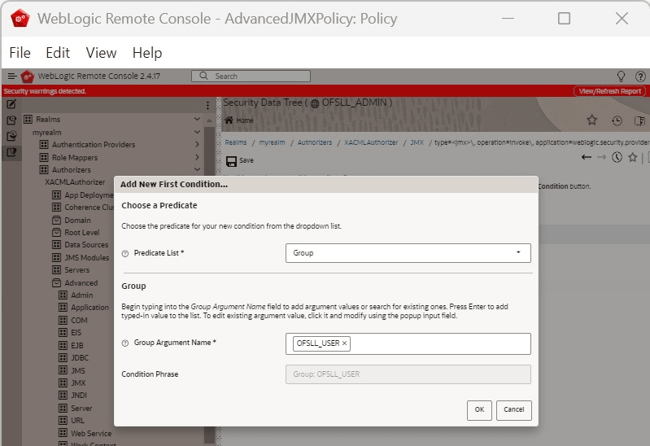This screenshot has height=446, width=650.
Task: Open the File menu
Action: [x=20, y=53]
